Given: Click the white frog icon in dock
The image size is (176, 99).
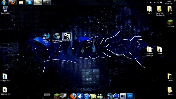Looking at the screenshot, I should pos(80,96).
